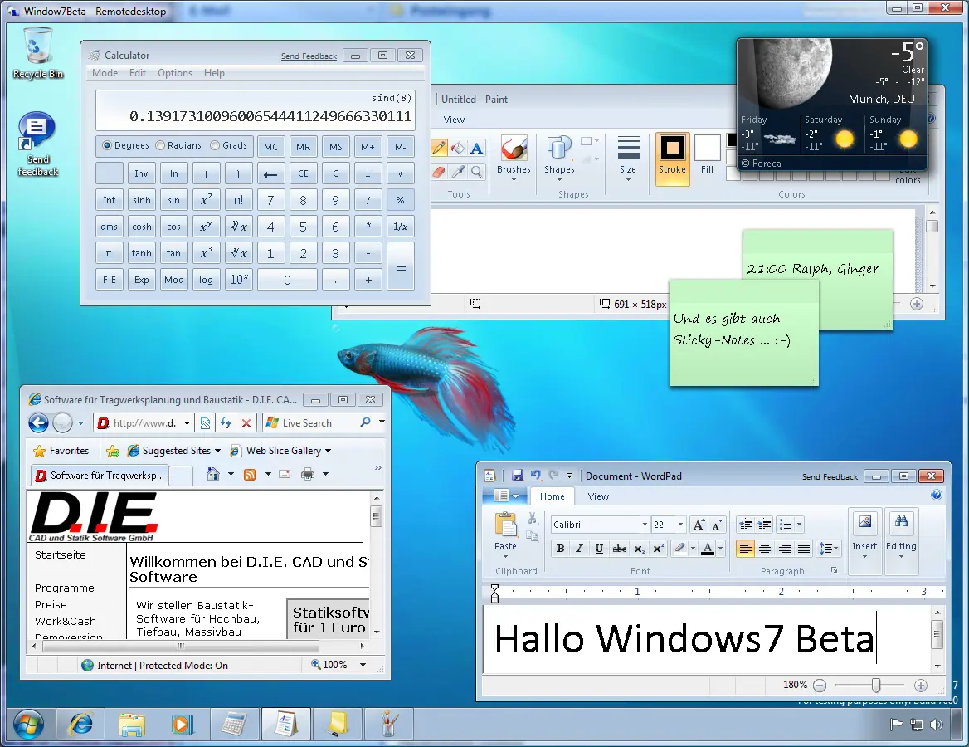
Task: Apply Strikethrough in WordPad
Action: click(x=619, y=549)
